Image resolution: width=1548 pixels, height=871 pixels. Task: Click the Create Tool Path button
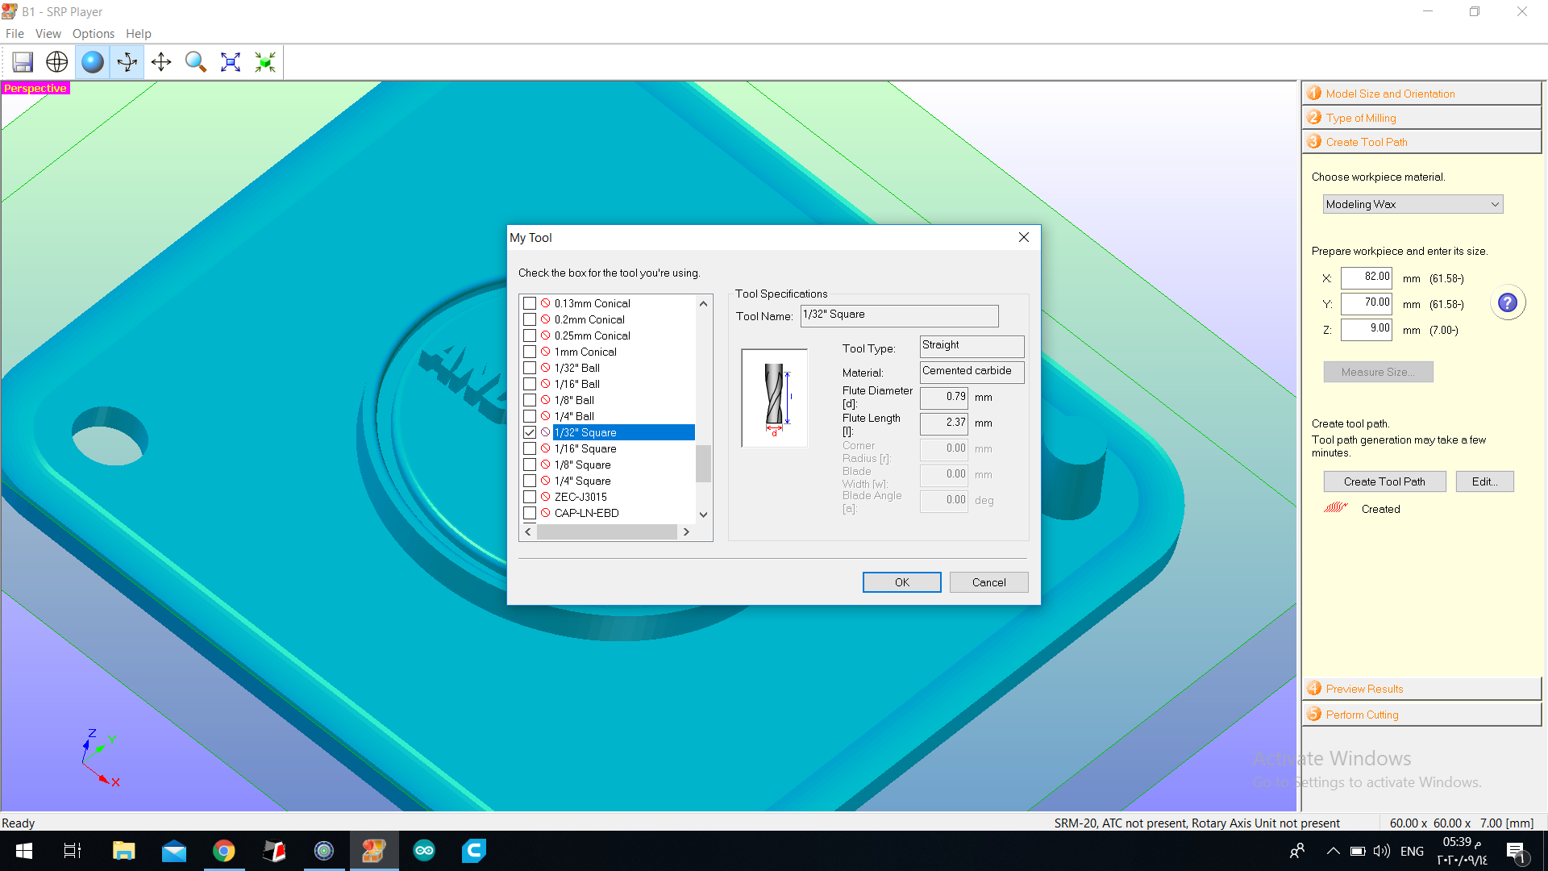(x=1384, y=481)
